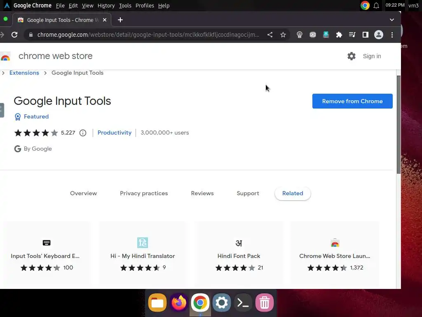Open Input Tools' Keyboard extension card
Viewport: 422px width, 317px height.
[47, 255]
